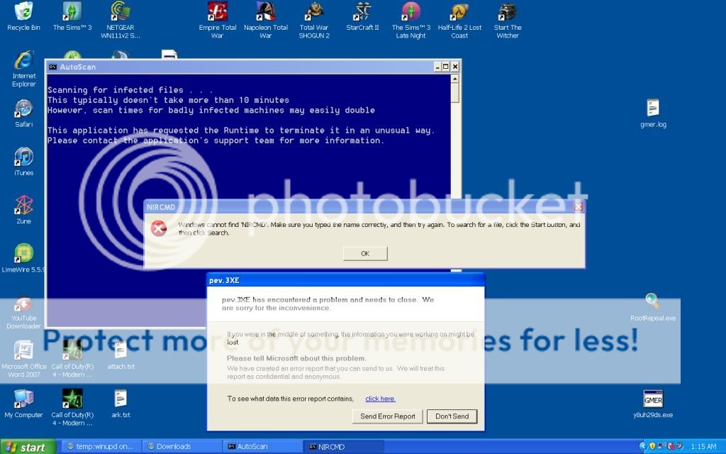Screen dimensions: 726x454
Task: Open Empire Total War shortcut
Action: pyautogui.click(x=217, y=12)
